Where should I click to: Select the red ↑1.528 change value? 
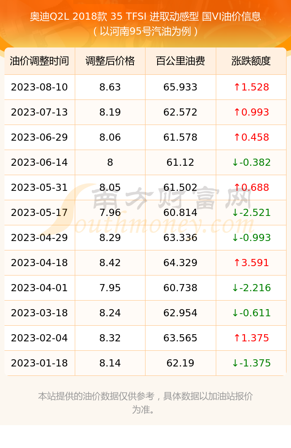click(251, 87)
